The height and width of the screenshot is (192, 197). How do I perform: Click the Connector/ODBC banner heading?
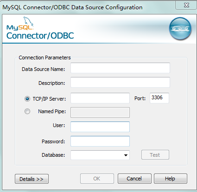tap(40, 36)
